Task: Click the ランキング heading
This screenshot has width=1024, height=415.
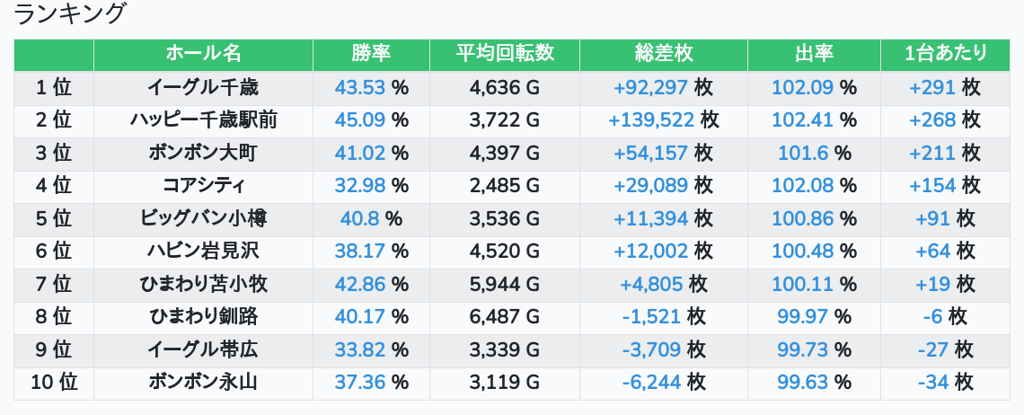Action: pyautogui.click(x=71, y=14)
